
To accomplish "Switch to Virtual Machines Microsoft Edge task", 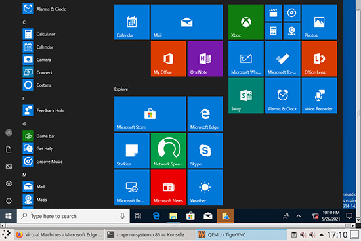I will coord(59,235).
